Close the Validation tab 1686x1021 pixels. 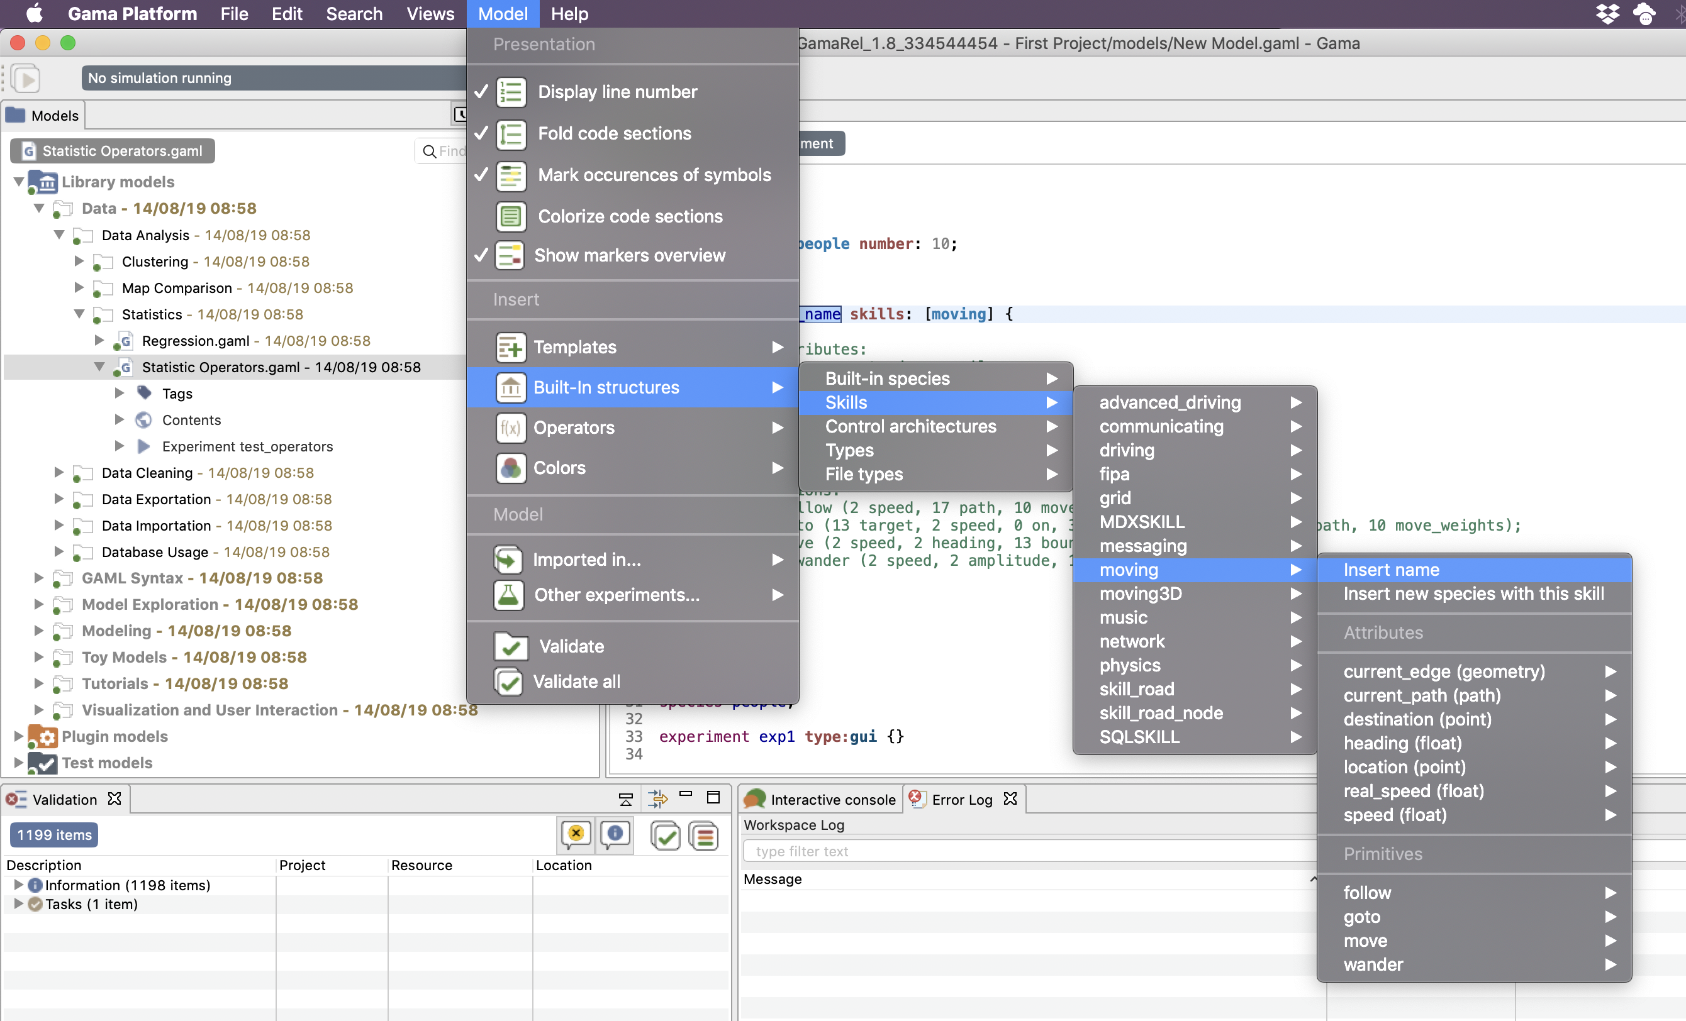coord(114,798)
